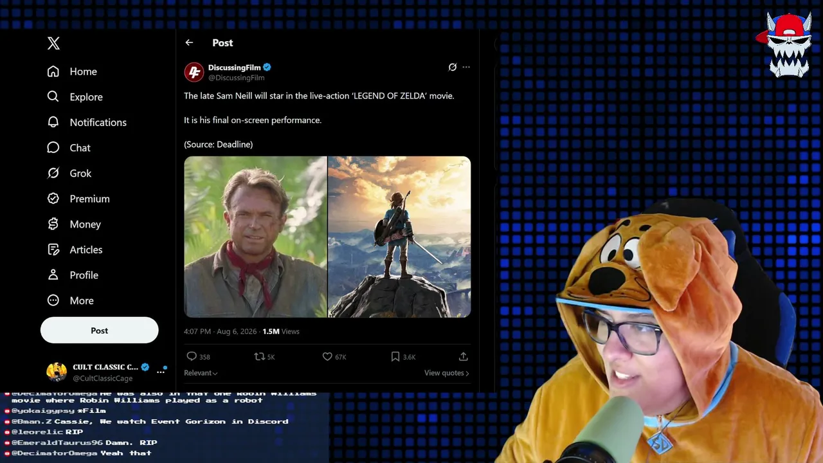Open the @DiscussingFilm handle link

pos(236,78)
